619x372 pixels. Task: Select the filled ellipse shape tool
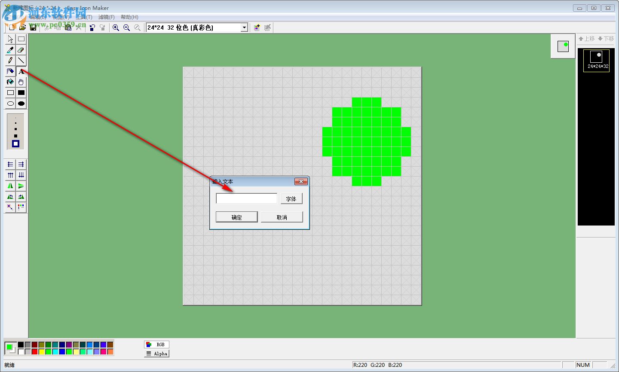pos(21,104)
